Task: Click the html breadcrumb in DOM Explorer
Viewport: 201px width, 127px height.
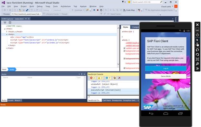Action: click(x=4, y=69)
